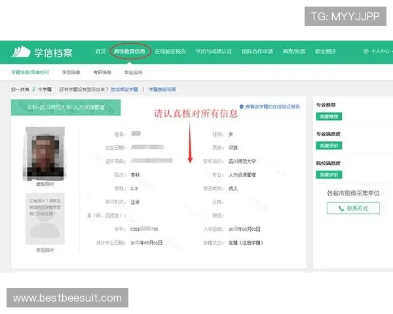The image size is (393, 314).
Task: Click the 学籍状态 value 在籍（注册学籍）
Action: pyautogui.click(x=246, y=243)
